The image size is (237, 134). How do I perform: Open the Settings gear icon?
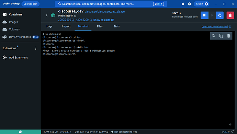pos(190,4)
